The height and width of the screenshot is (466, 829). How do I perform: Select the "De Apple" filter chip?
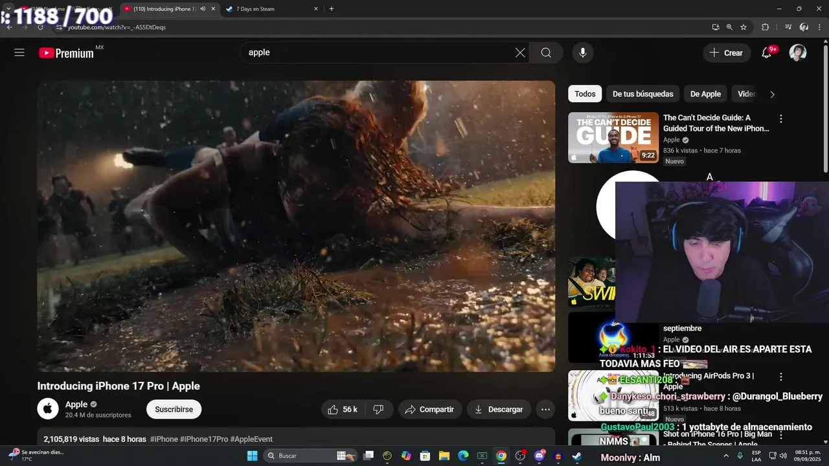coord(705,94)
